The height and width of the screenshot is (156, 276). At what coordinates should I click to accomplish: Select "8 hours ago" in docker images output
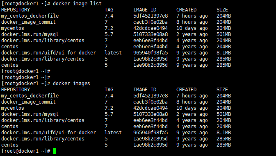click(192, 102)
